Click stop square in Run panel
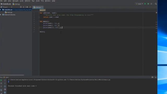Screen dimensions: 167x94 click(1, 83)
